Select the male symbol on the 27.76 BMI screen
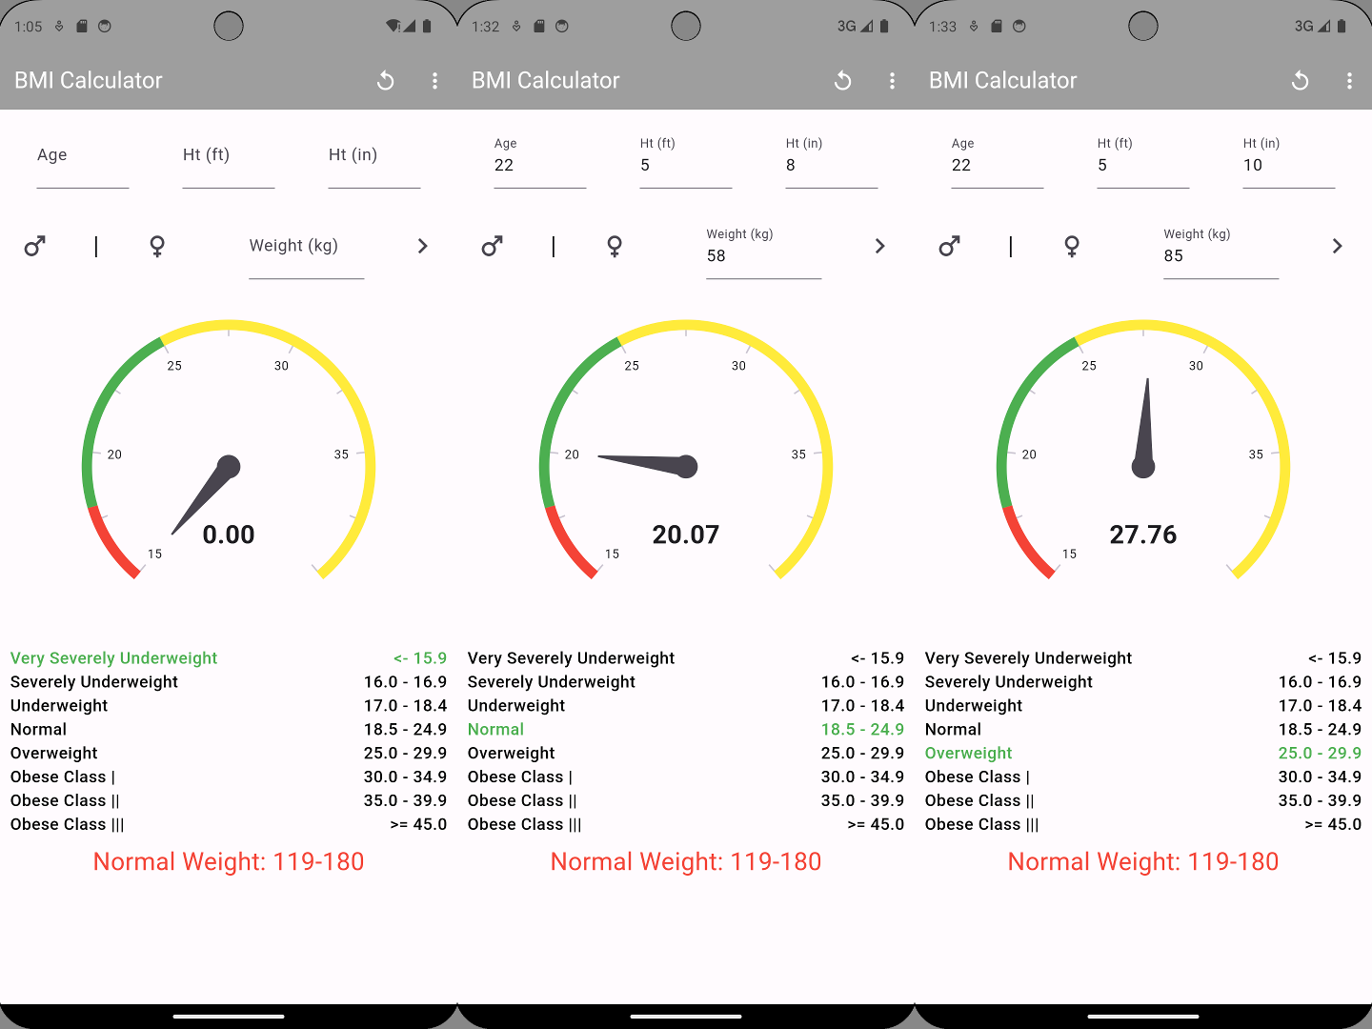This screenshot has height=1029, width=1372. point(950,247)
